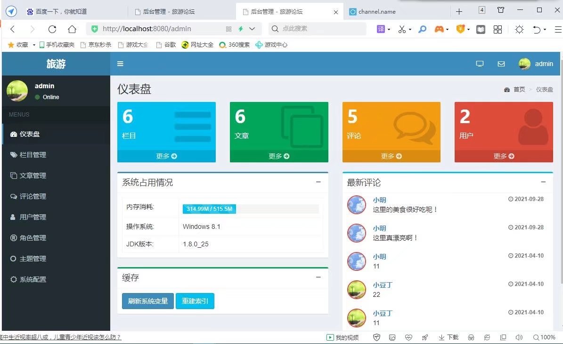Click the 100% zoom control
Screen dimensions: 563x344
click(x=544, y=337)
